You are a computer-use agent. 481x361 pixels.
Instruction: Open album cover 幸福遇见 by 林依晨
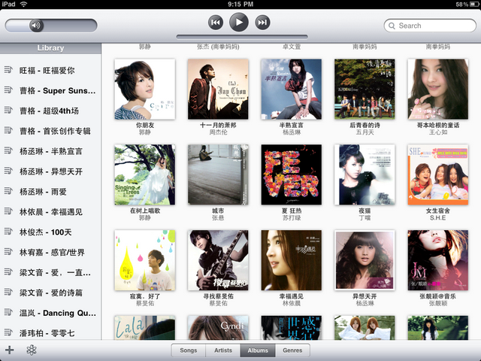[x=292, y=260]
